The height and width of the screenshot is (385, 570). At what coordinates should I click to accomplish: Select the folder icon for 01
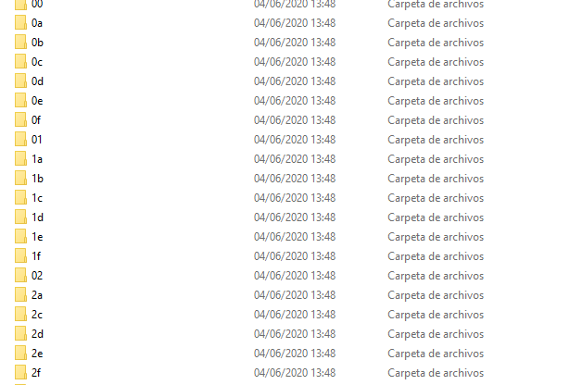[20, 140]
